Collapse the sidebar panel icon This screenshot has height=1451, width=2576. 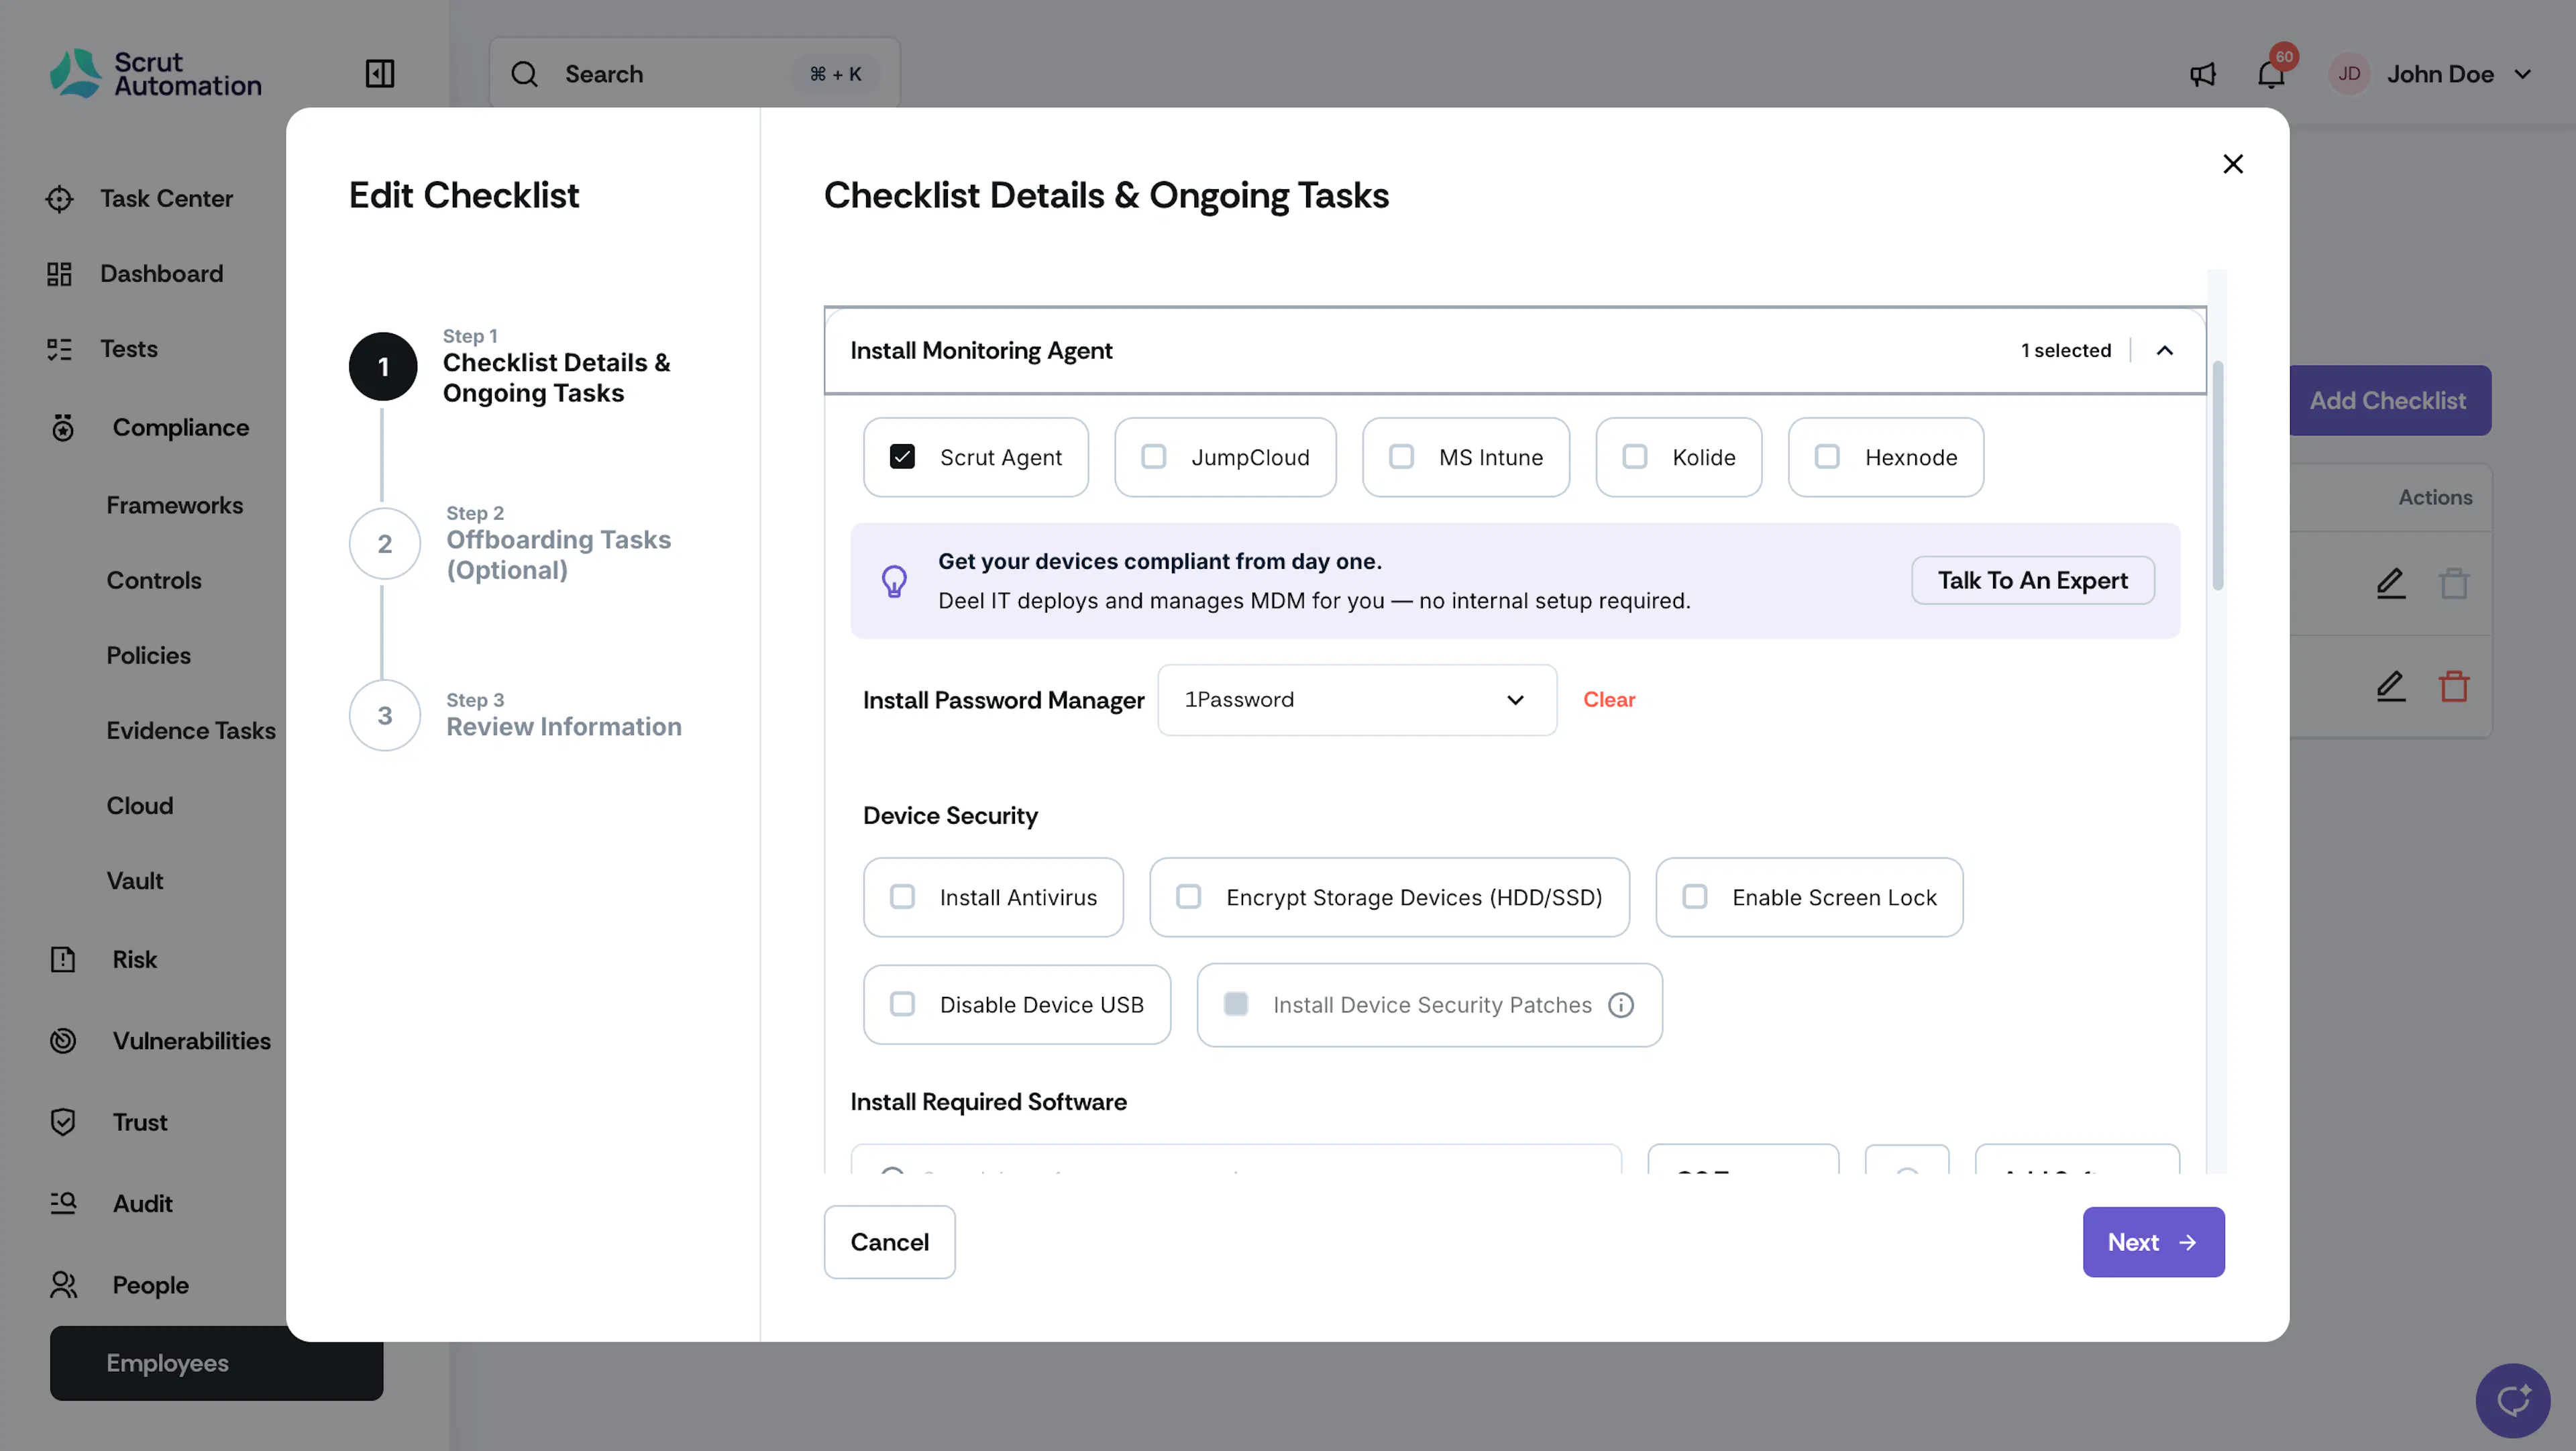pos(379,74)
